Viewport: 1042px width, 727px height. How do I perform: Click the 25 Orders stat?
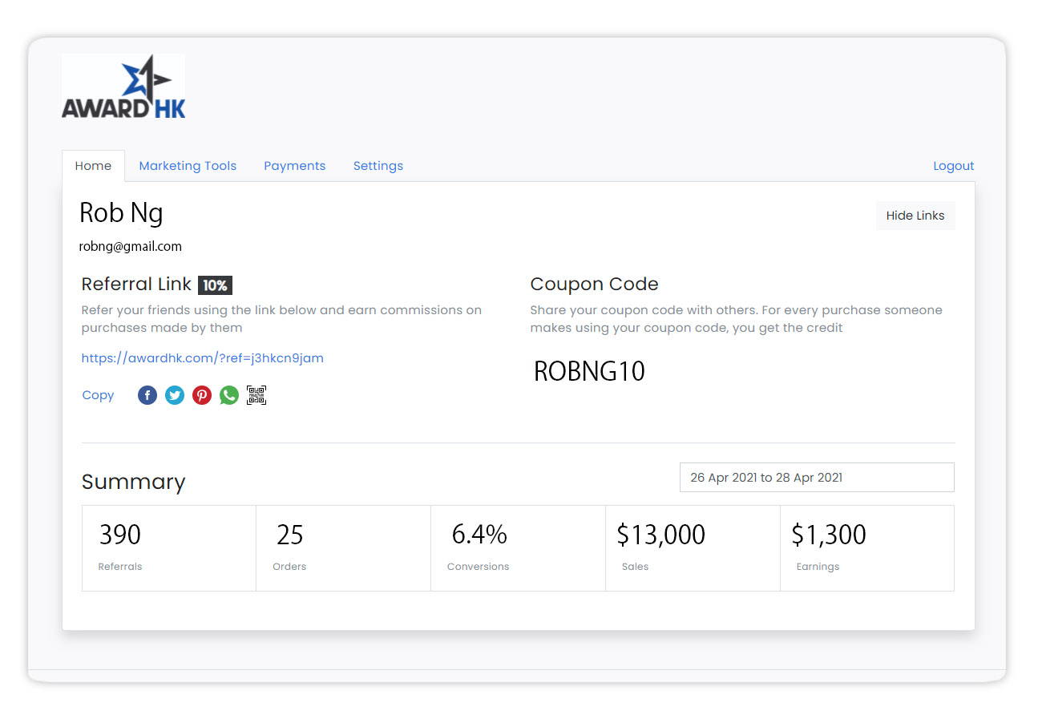click(x=344, y=548)
